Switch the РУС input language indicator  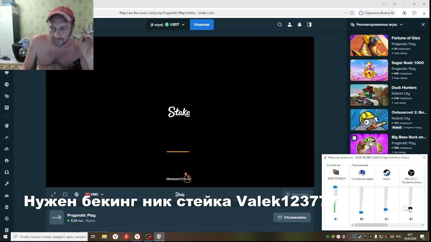click(x=398, y=237)
